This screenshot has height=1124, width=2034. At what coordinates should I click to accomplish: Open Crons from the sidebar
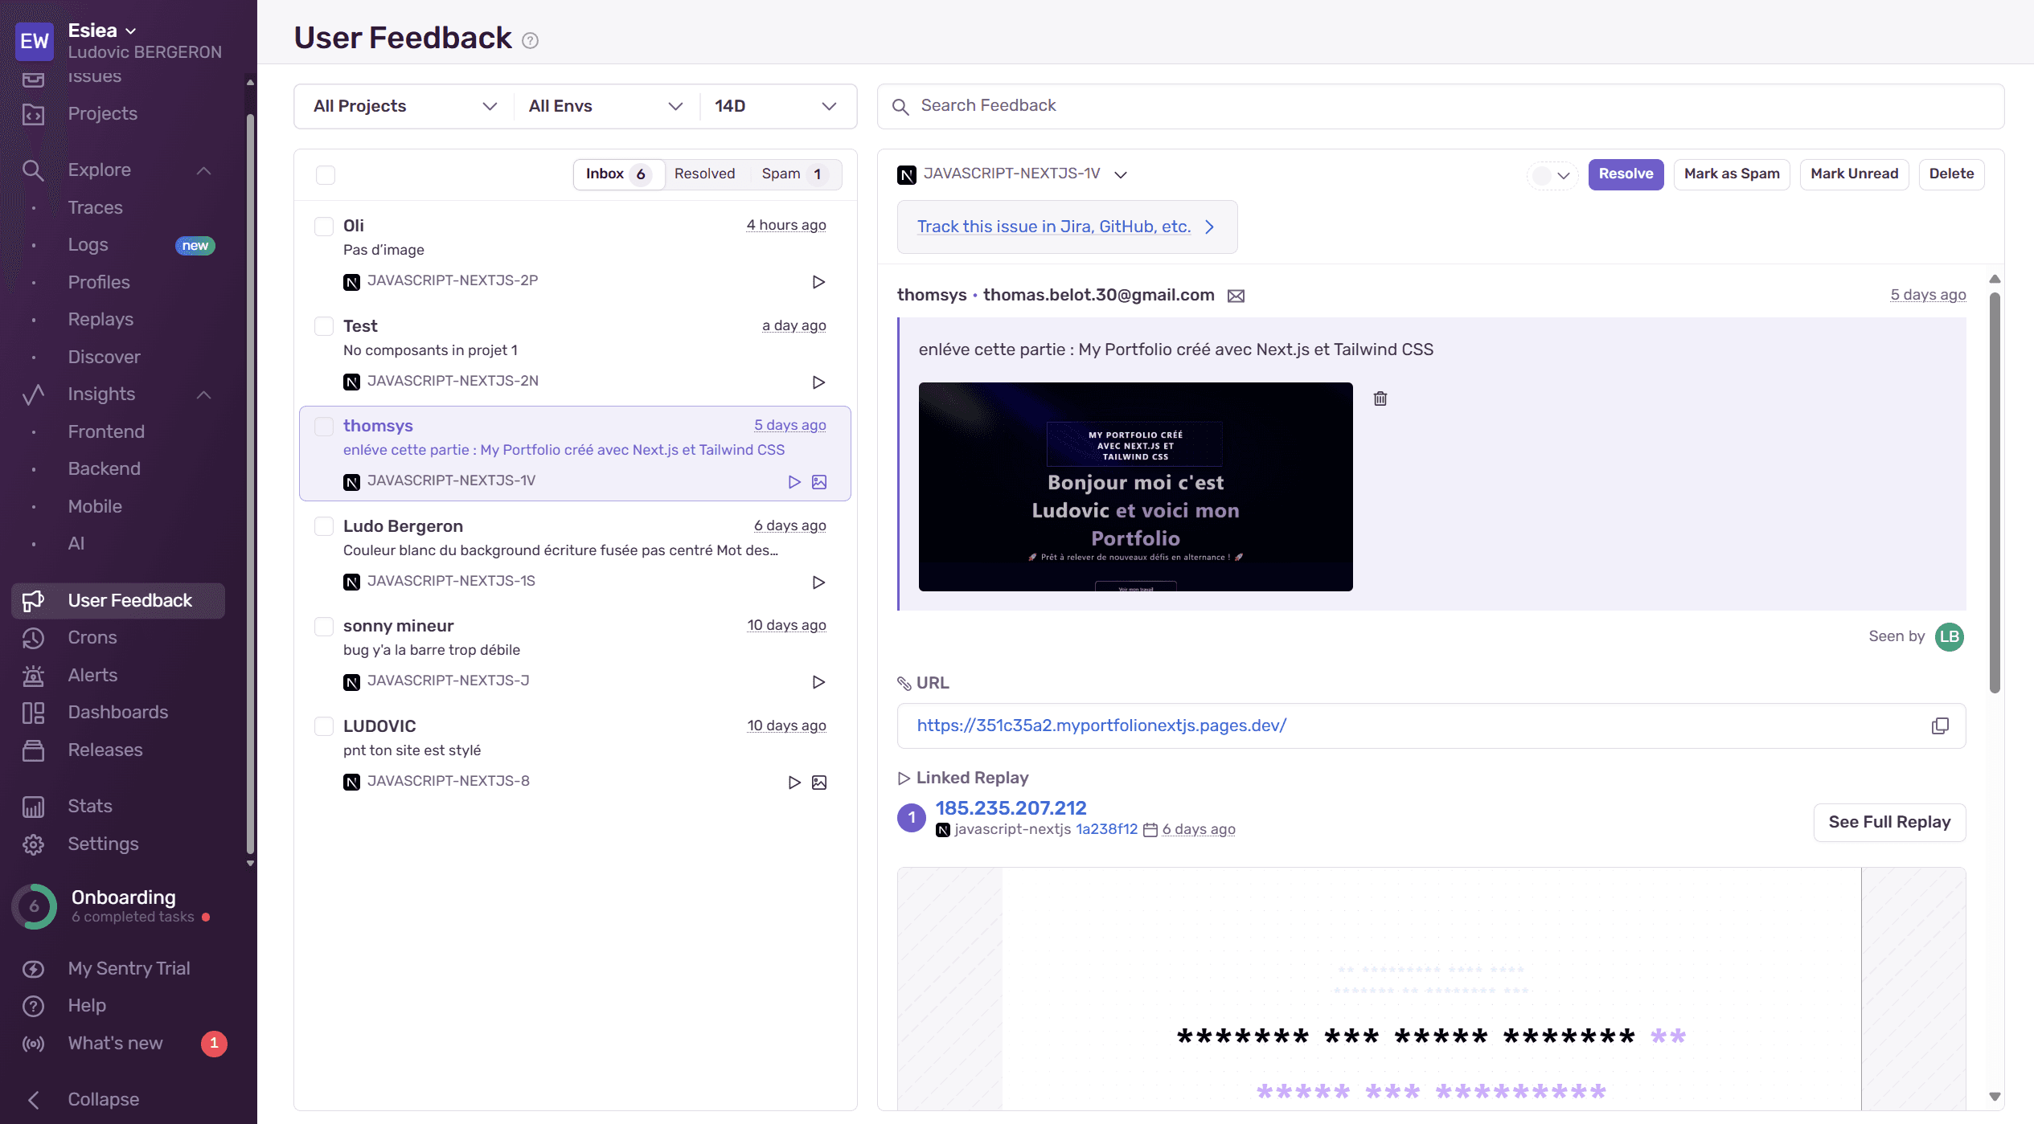tap(92, 637)
